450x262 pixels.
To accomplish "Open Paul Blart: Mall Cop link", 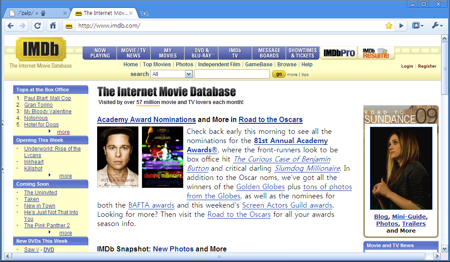I will pos(47,98).
